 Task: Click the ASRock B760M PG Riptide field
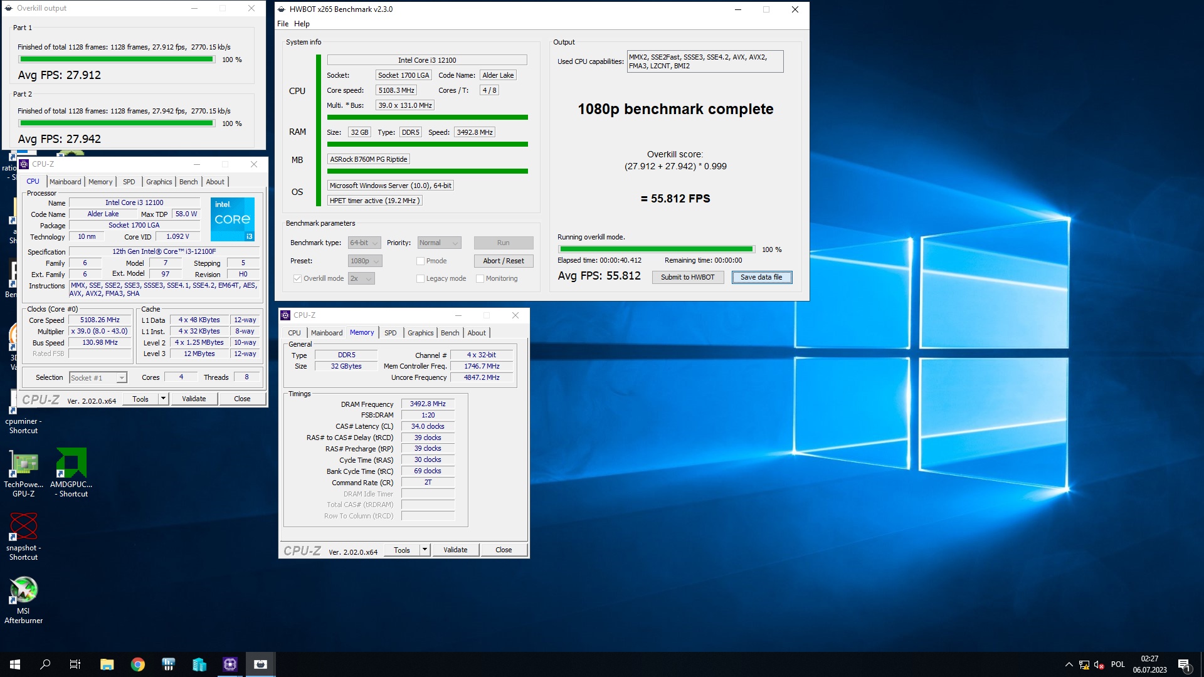369,159
